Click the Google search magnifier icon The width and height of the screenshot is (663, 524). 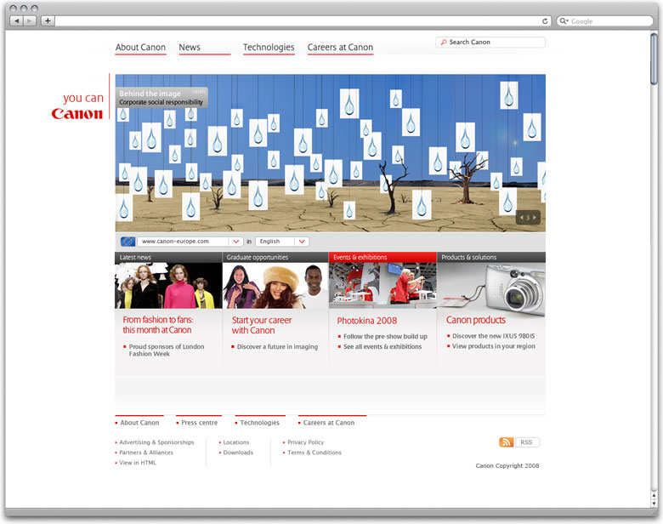[564, 20]
